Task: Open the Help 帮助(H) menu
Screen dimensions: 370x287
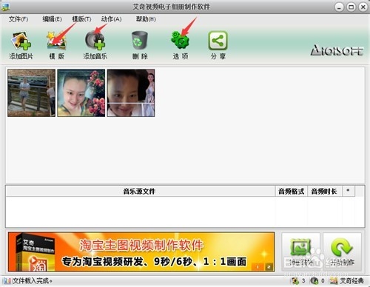Action: coord(146,19)
